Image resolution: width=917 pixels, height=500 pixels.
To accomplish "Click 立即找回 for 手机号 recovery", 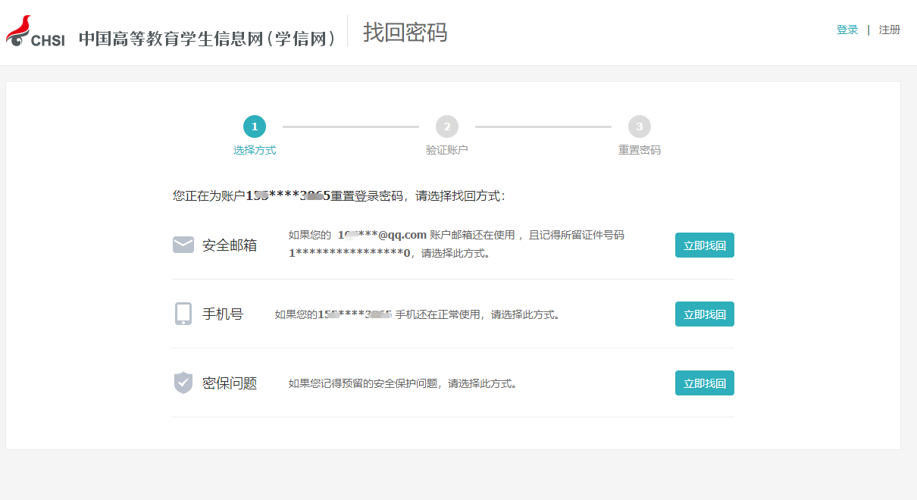I will click(x=704, y=314).
